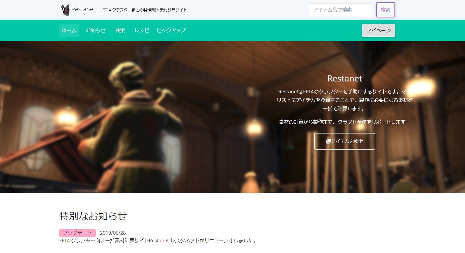Open the お知らせ nav item

click(95, 30)
